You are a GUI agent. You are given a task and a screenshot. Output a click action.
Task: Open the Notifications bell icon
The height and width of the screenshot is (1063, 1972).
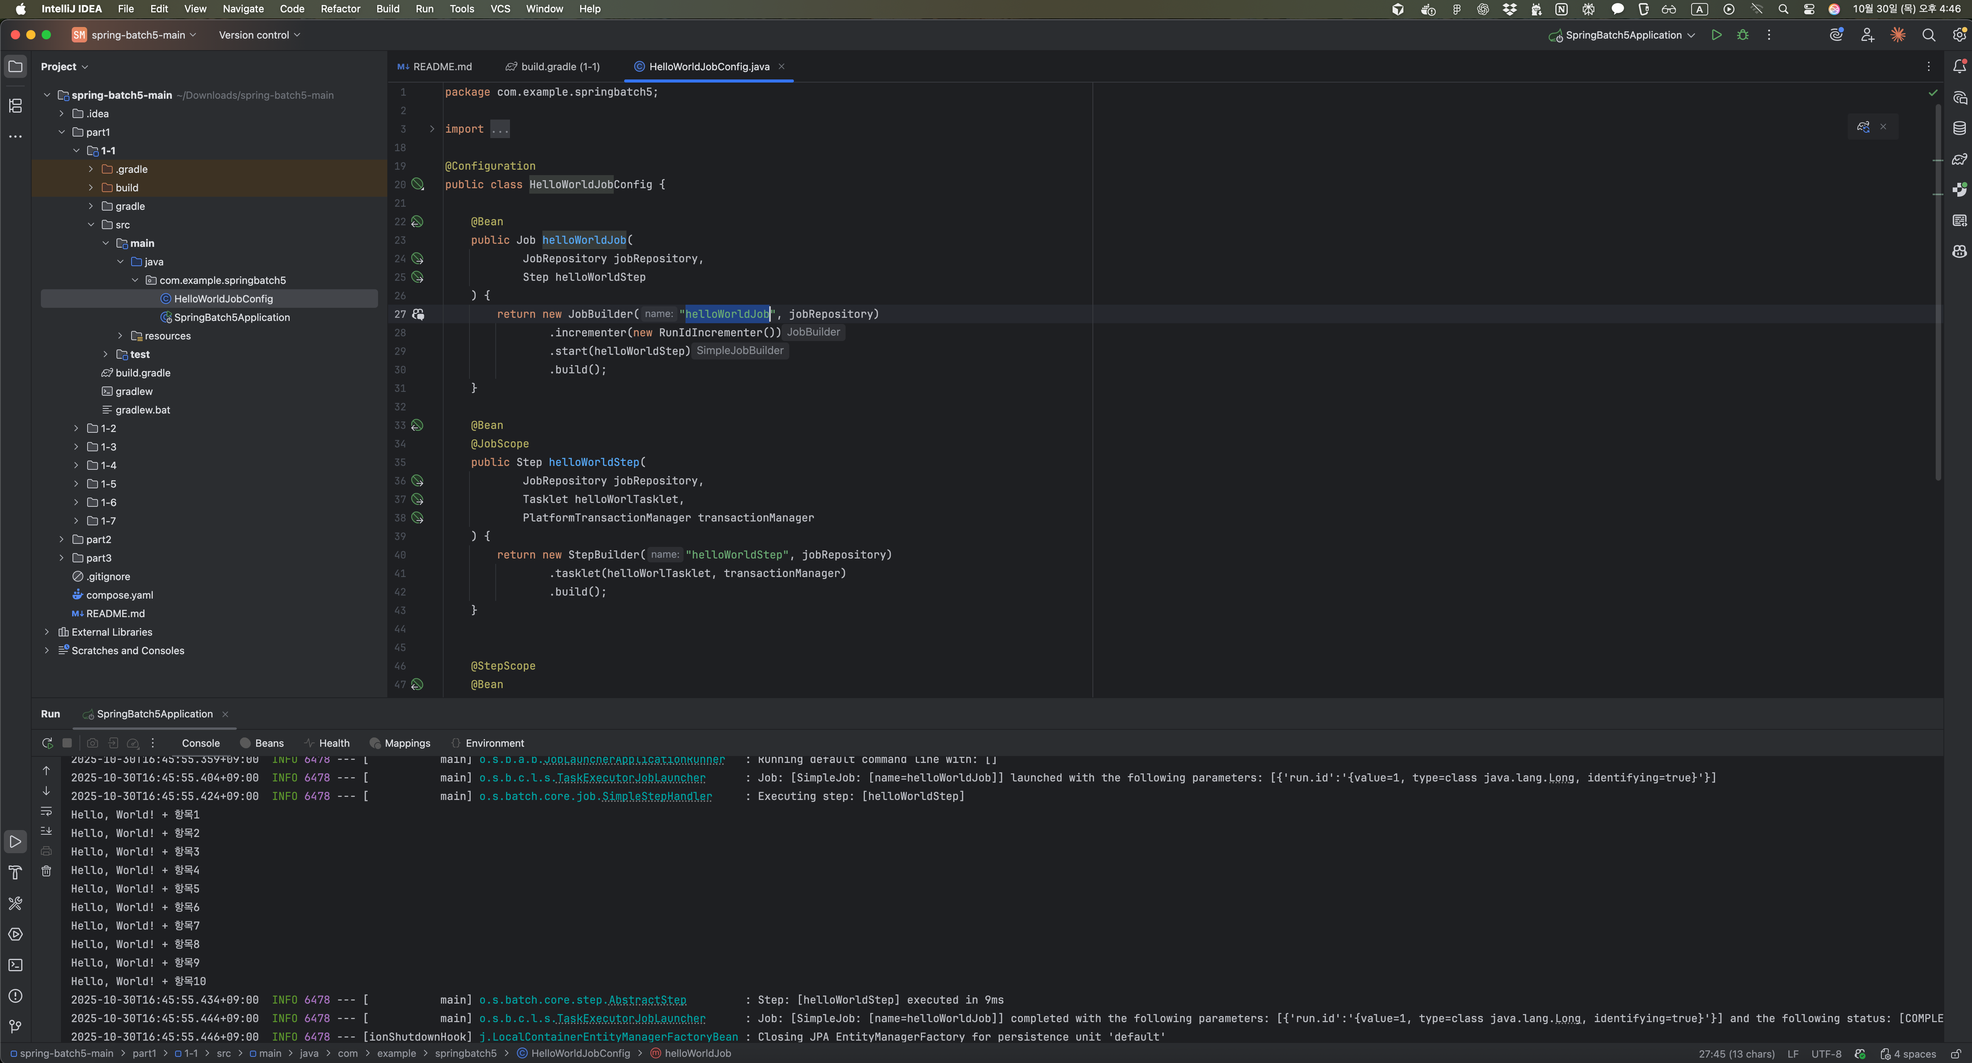point(1959,67)
